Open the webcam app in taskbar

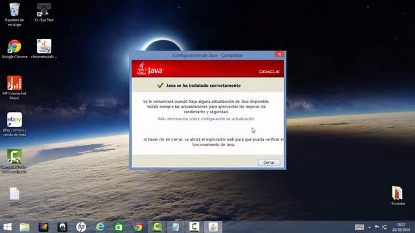tap(62, 227)
